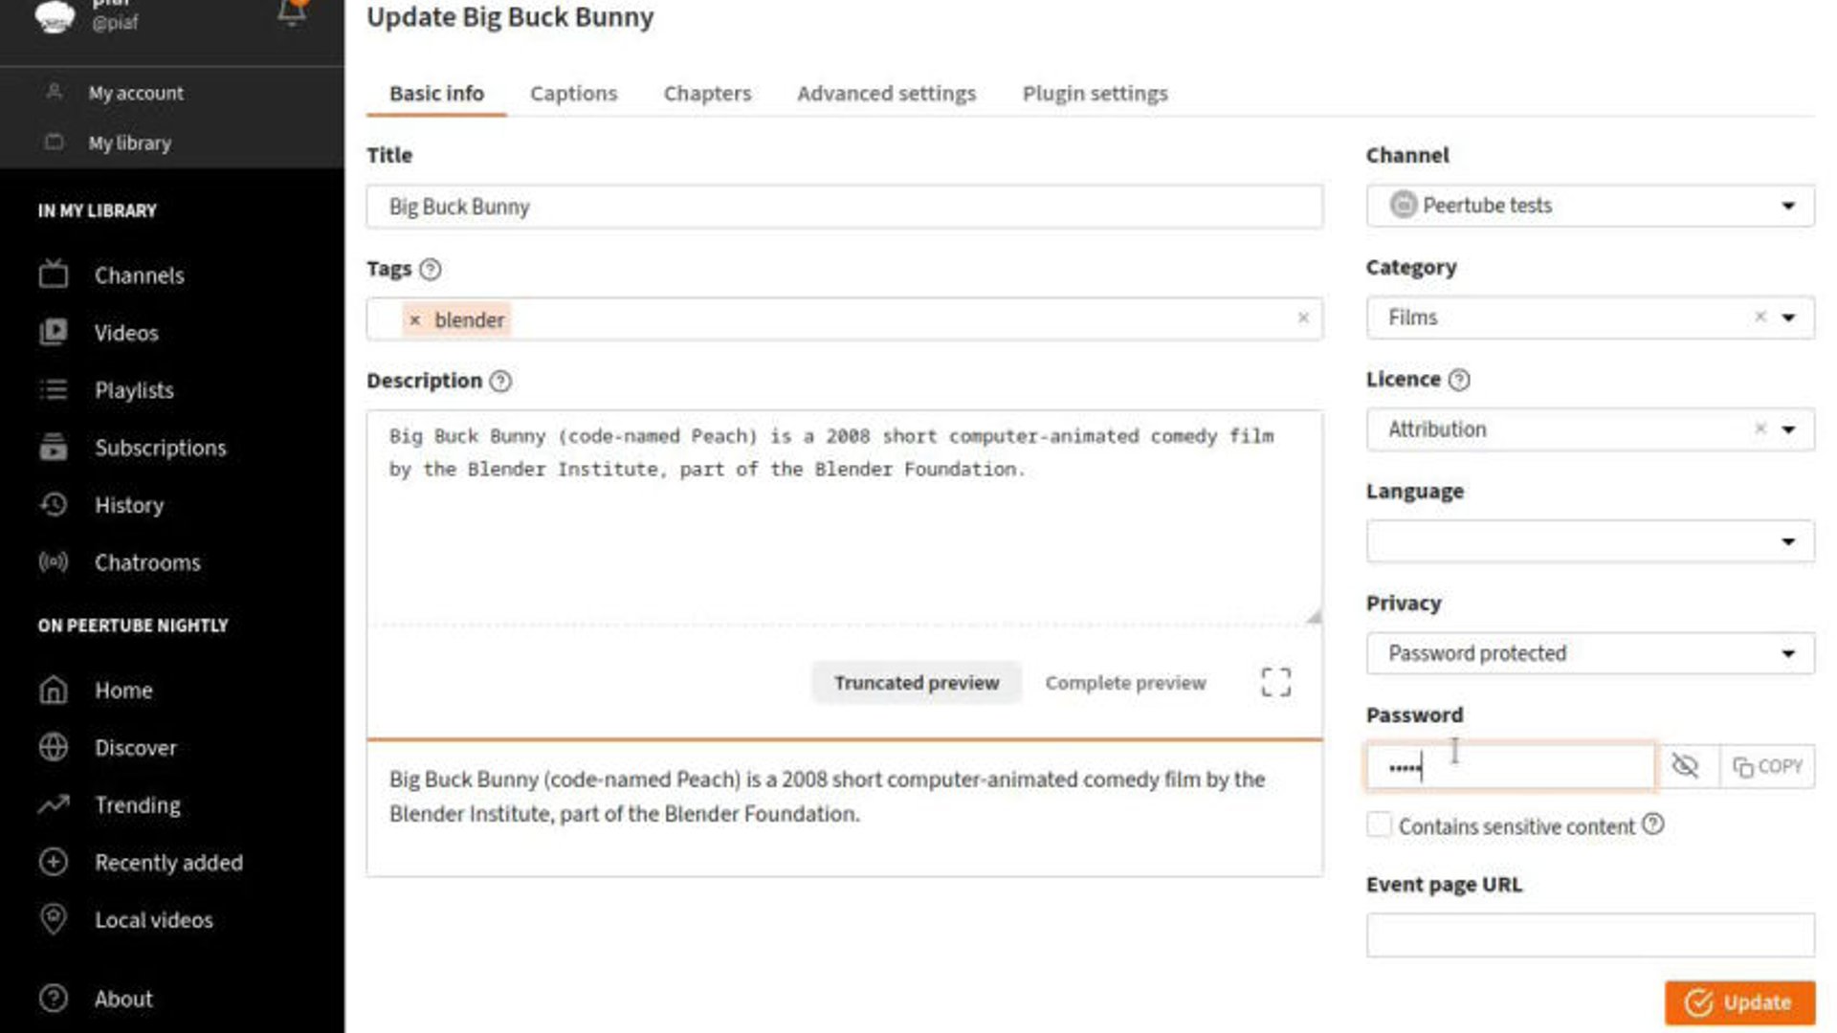Enable Contains sensitive content checkbox
Image resolution: width=1837 pixels, height=1033 pixels.
(1379, 824)
